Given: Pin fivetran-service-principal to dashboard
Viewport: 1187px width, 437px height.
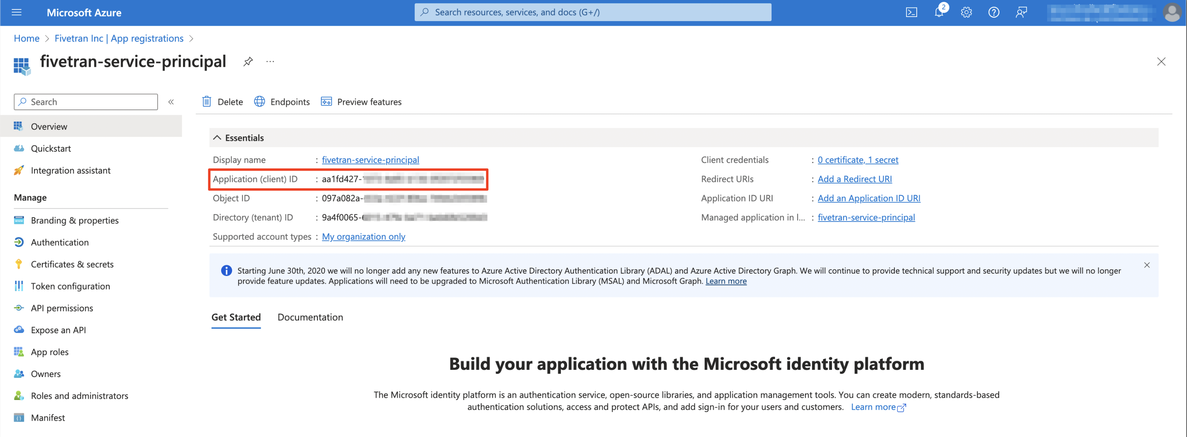Looking at the screenshot, I should click(248, 62).
